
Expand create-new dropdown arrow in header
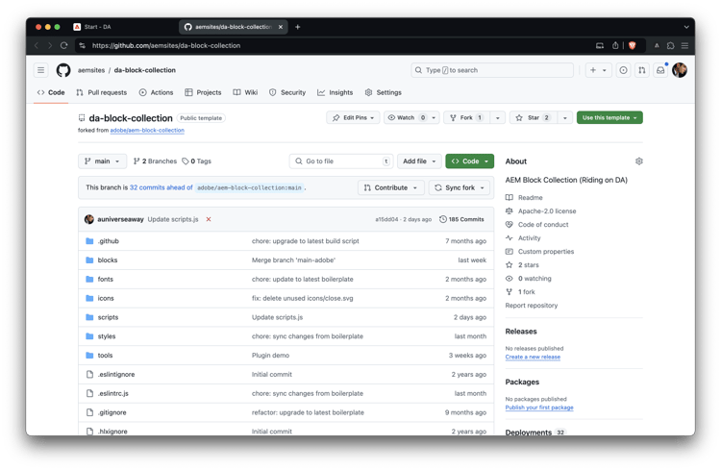pyautogui.click(x=605, y=70)
